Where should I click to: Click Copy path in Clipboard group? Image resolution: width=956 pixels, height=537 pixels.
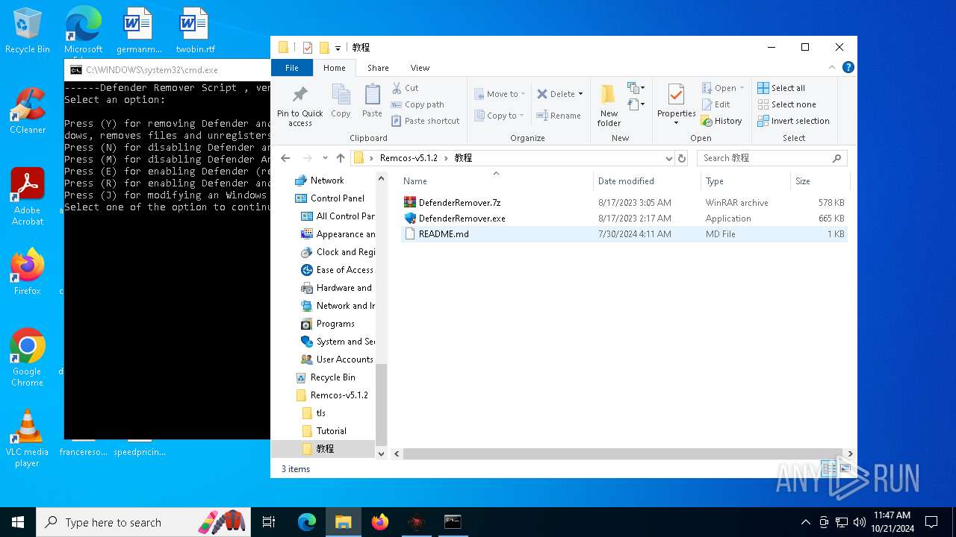418,104
